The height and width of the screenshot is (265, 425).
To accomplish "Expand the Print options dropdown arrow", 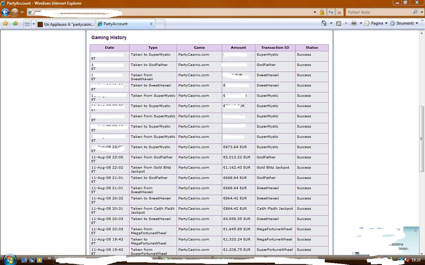I will [x=361, y=23].
